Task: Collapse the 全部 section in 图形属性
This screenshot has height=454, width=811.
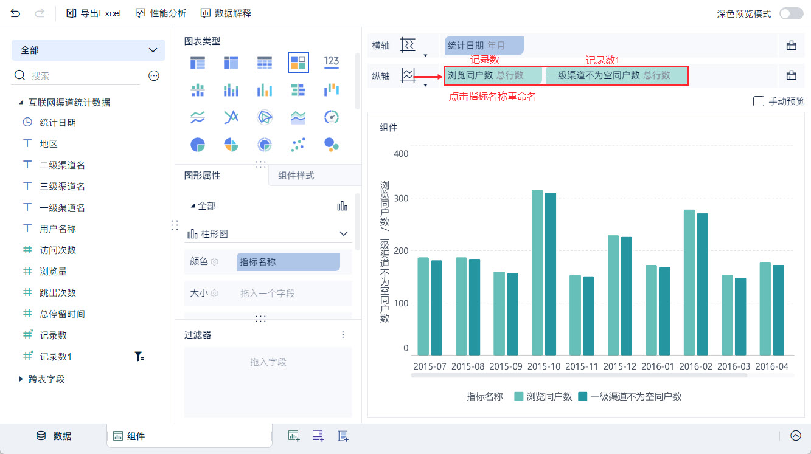Action: [x=193, y=206]
